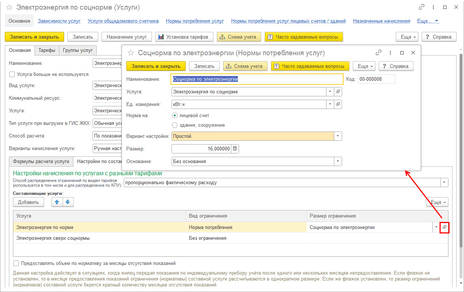Open Схема учета in main toolbar
This screenshot has width=464, height=292.
click(x=239, y=37)
